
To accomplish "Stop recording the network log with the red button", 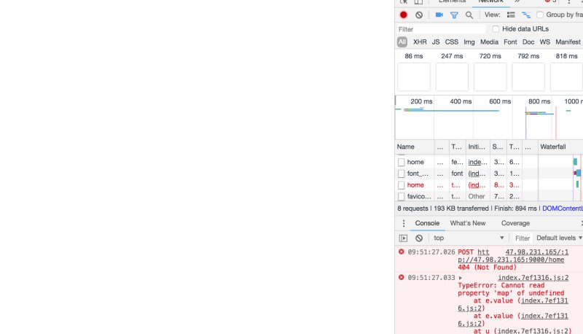I will [x=404, y=15].
